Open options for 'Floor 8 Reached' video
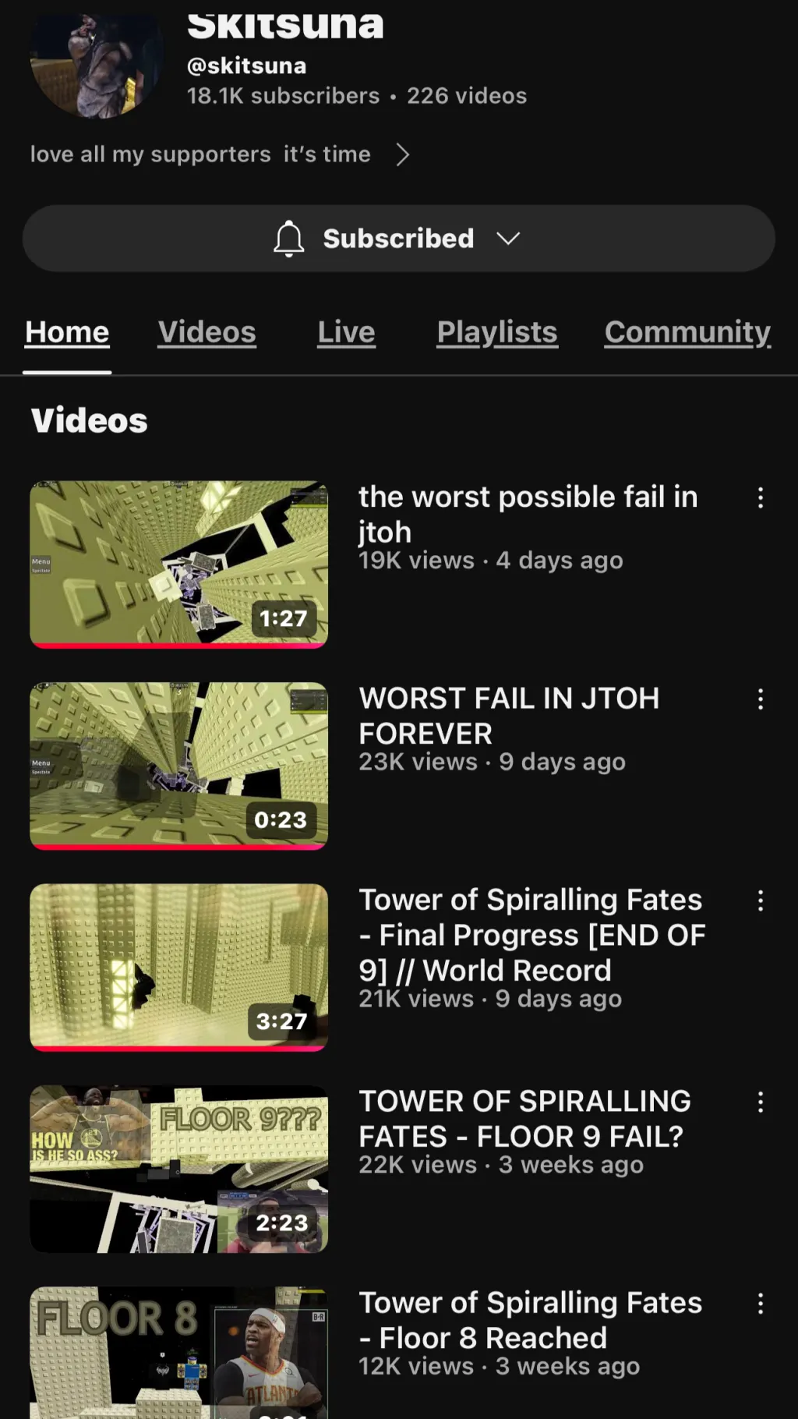 click(761, 1303)
